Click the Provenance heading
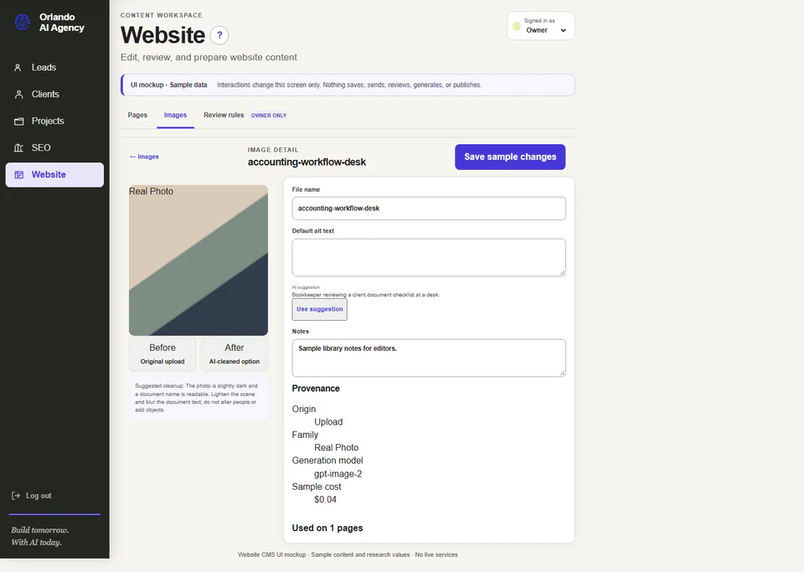 (316, 389)
